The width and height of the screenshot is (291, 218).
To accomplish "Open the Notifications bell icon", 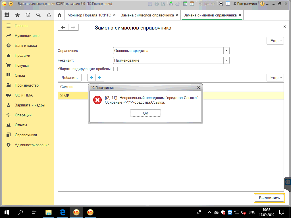I will coord(49,15).
